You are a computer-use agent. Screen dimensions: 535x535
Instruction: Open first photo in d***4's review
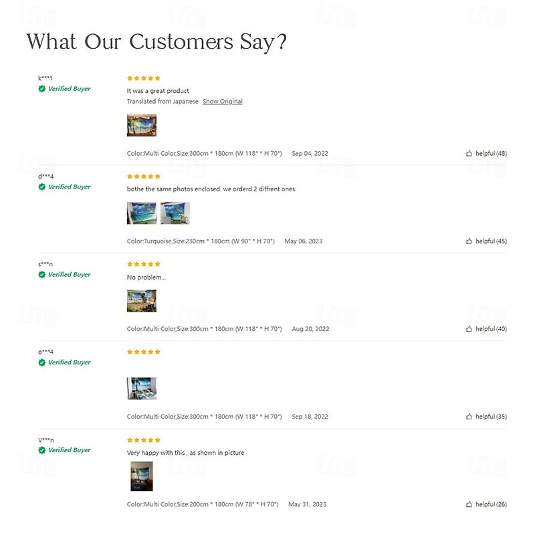(x=142, y=213)
